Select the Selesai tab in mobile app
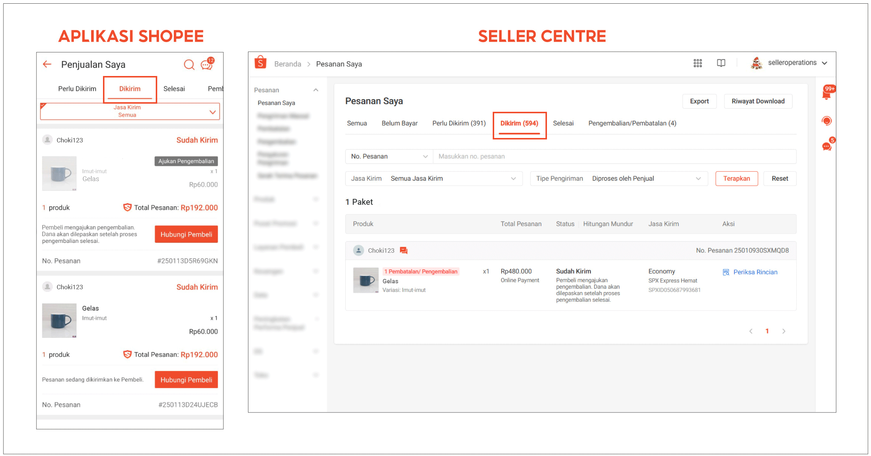 pyautogui.click(x=174, y=89)
